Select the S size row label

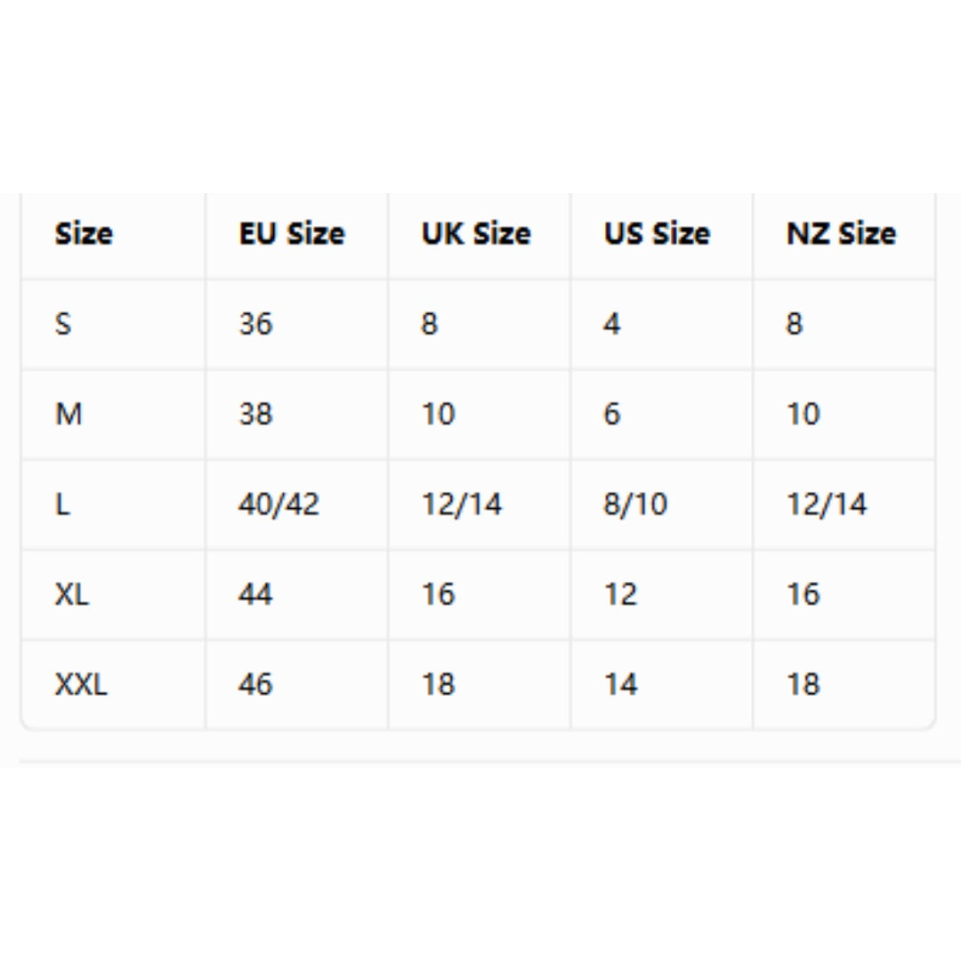pos(63,324)
